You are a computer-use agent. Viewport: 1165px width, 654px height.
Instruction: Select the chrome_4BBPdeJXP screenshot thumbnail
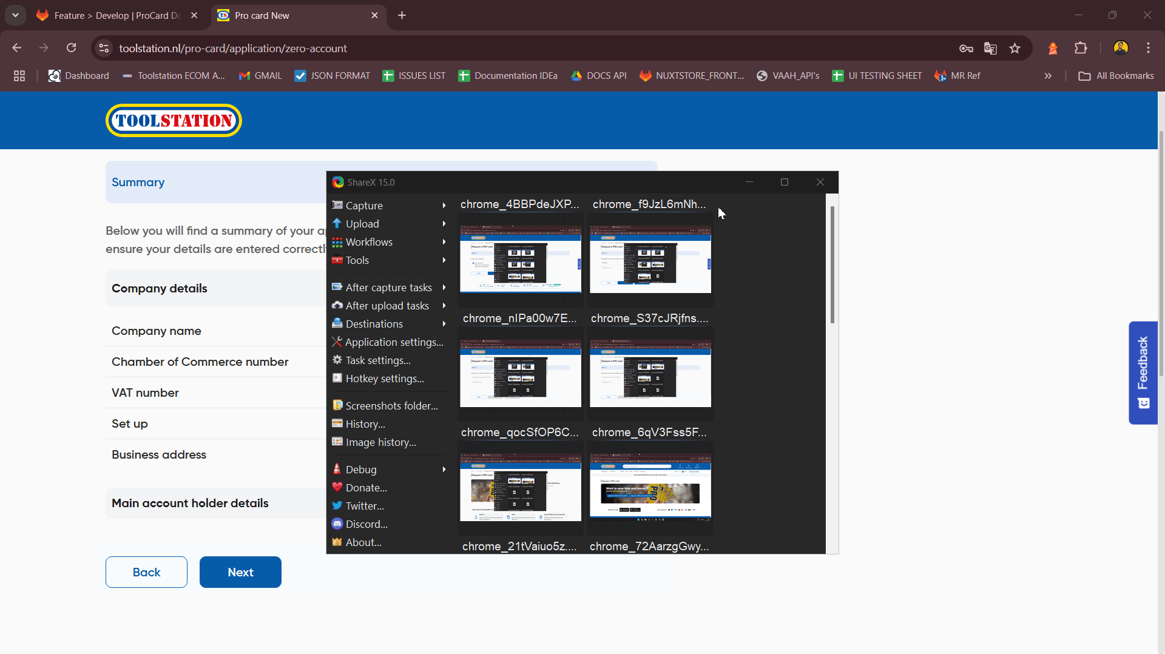coord(520,259)
